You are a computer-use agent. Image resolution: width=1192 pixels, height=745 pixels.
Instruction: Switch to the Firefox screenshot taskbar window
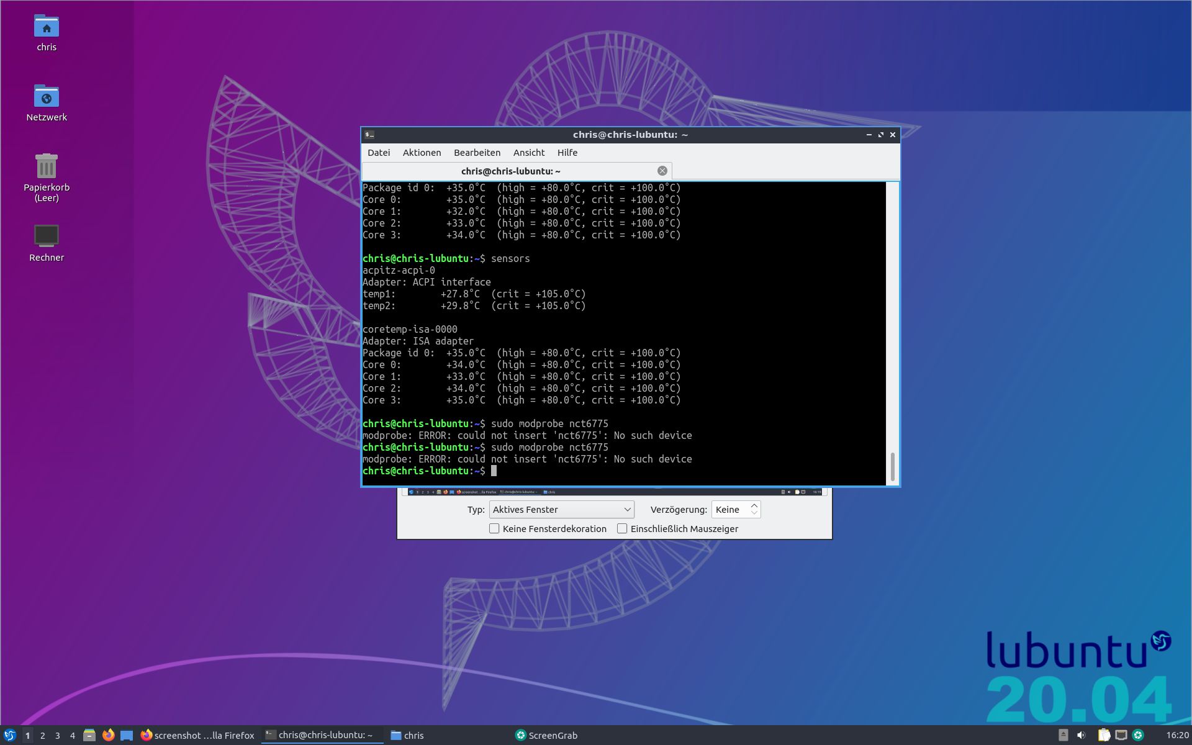point(197,735)
